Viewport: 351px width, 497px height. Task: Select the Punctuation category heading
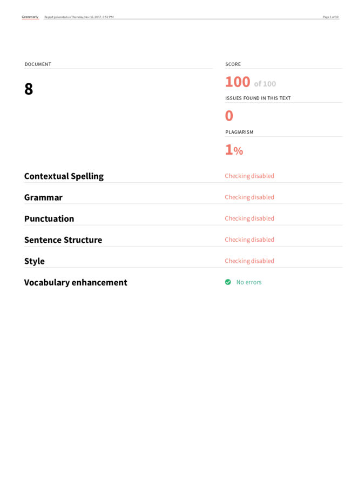[x=49, y=218]
